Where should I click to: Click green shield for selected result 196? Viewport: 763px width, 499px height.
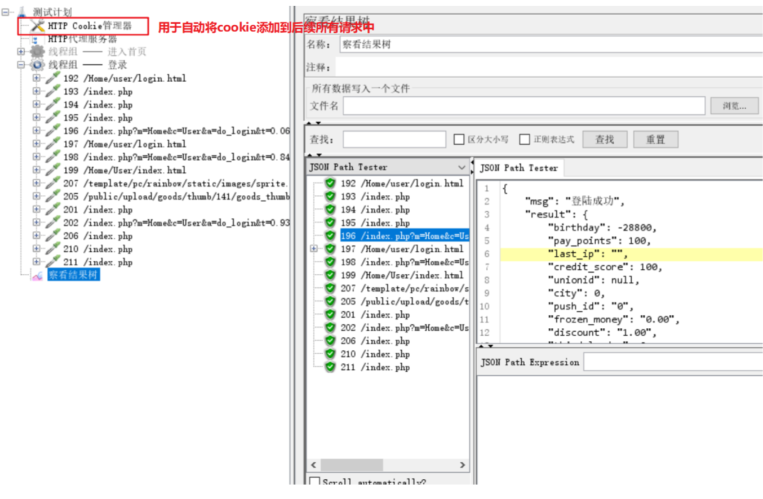click(x=331, y=235)
